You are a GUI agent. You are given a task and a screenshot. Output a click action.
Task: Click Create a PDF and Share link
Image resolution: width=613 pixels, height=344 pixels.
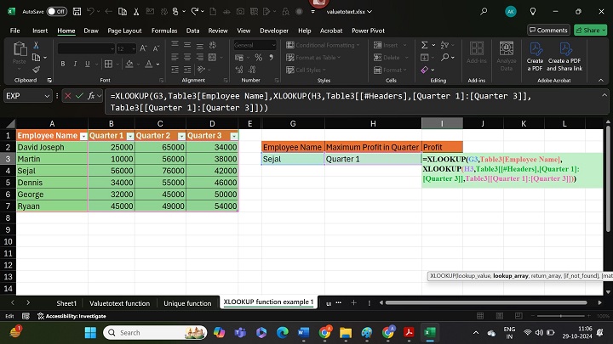[x=564, y=58]
